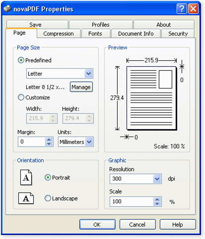Open the Resolution 300 dpi dropdown
The height and width of the screenshot is (239, 205).
pos(157,179)
